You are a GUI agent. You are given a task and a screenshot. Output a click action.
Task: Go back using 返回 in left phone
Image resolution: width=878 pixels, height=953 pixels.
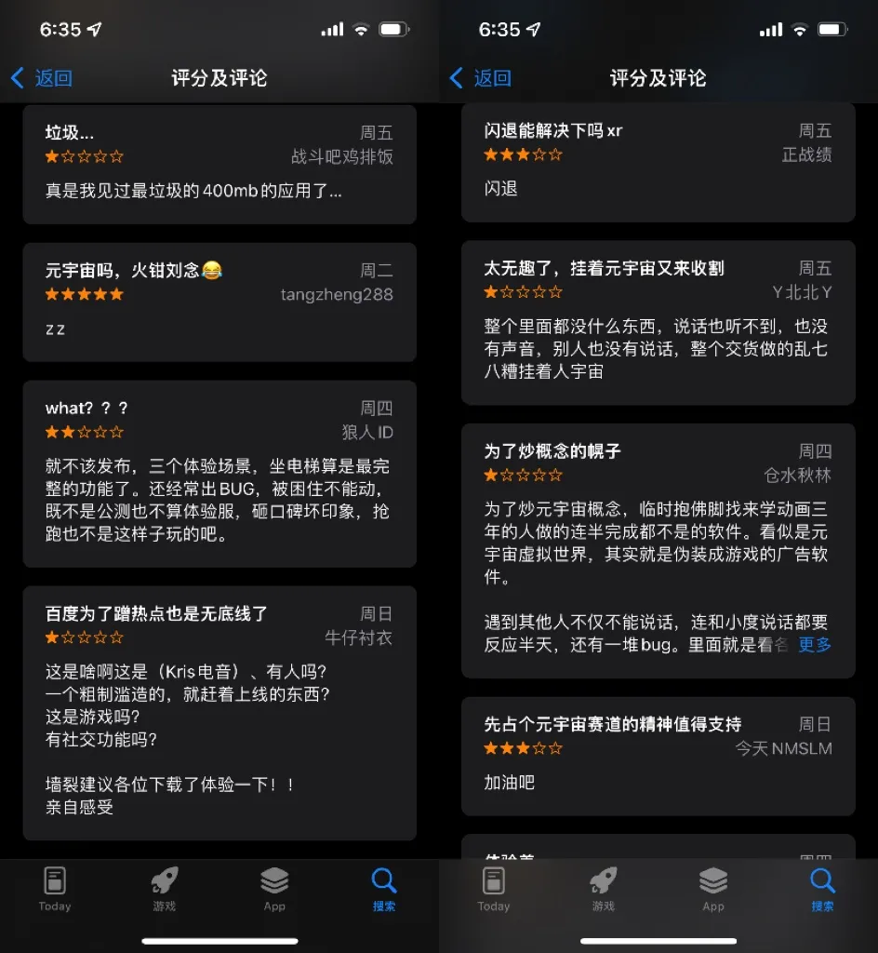tap(42, 78)
